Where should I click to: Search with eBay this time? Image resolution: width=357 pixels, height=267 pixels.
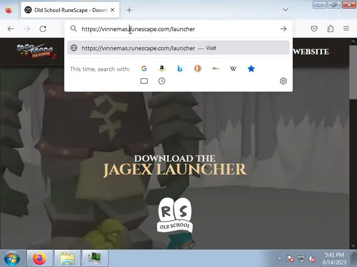coord(216,69)
